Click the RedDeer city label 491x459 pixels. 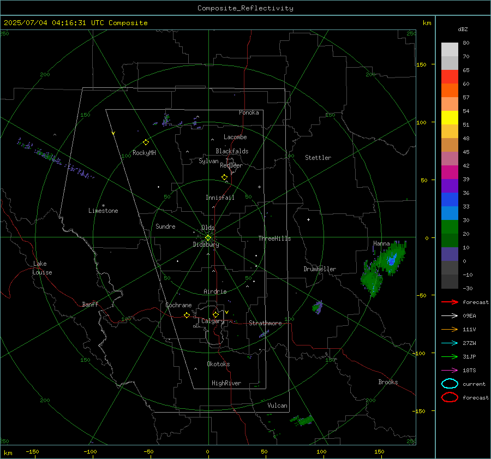click(231, 165)
